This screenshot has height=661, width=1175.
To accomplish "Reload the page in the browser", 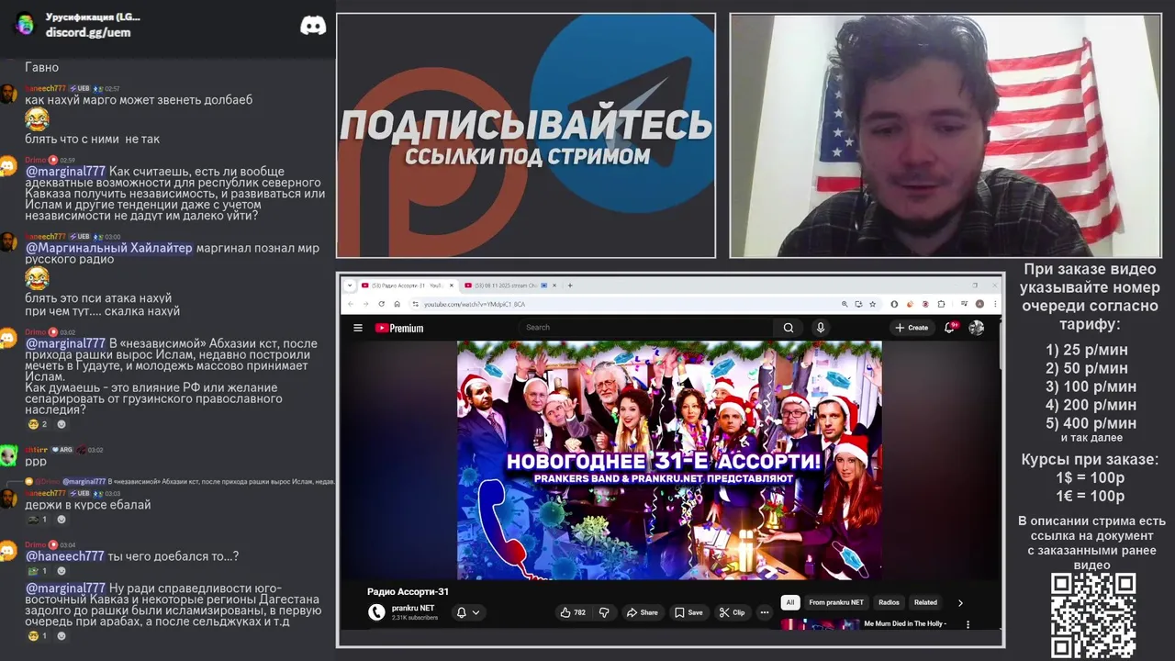I will point(381,304).
